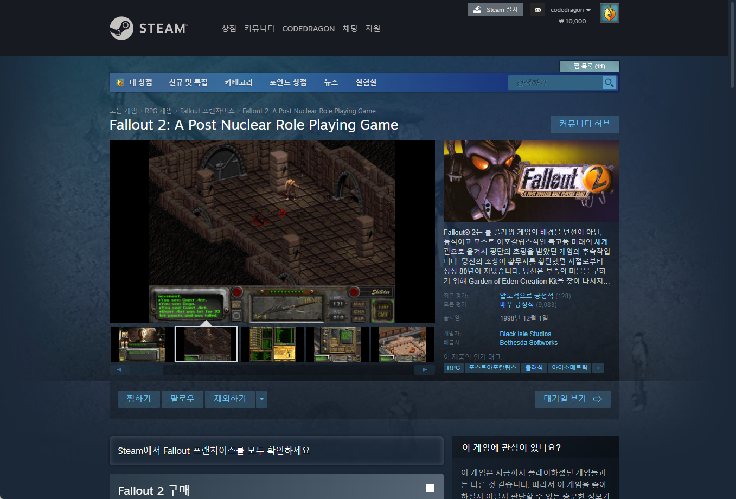Click the Steam 설치 install button
The width and height of the screenshot is (736, 499).
495,10
